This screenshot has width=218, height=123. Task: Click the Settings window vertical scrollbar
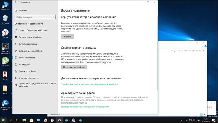tap(157, 53)
